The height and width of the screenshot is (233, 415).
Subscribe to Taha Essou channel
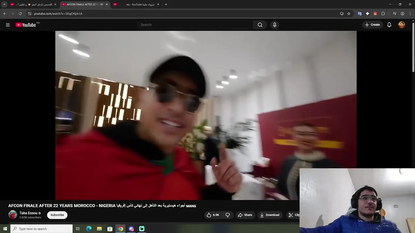point(57,215)
